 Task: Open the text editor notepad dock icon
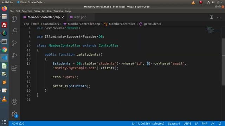(4, 91)
